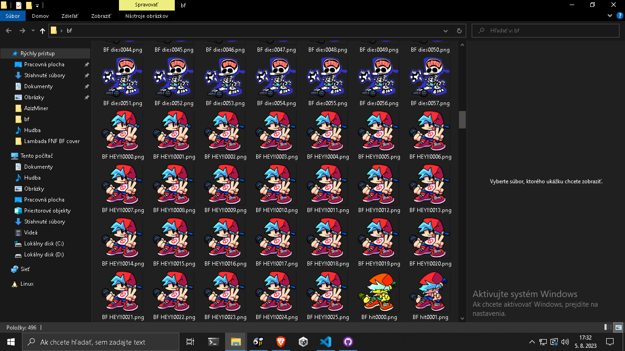Open recent locations dropdown chevron
The image size is (625, 351).
tap(33, 31)
